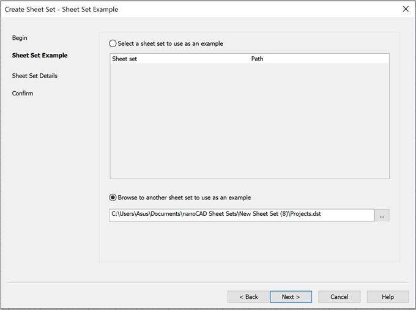
Task: Select the Confirm step in sidebar
Action: click(x=23, y=94)
